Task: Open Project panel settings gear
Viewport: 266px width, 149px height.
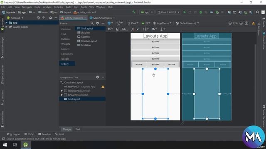Action: click(x=50, y=18)
